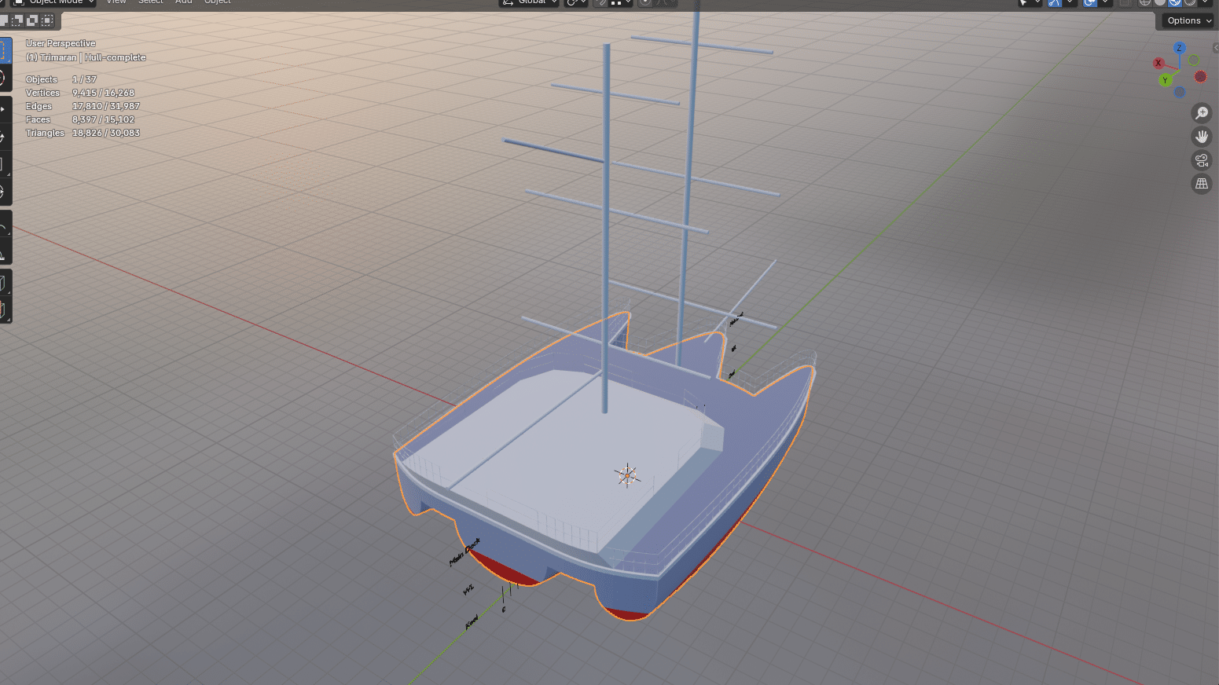Toggle perspective/orthographic grid button
Screen dimensions: 1219x685
[x=1201, y=184]
